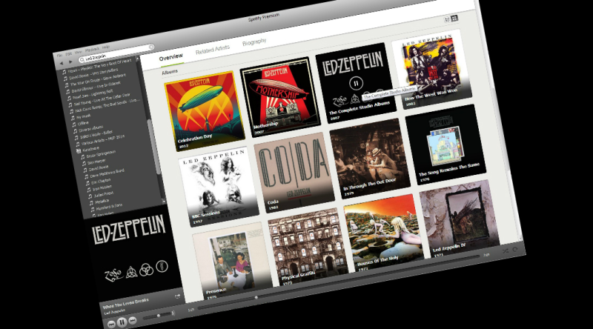The image size is (593, 329).
Task: Switch to the Biography tab
Action: pyautogui.click(x=254, y=42)
